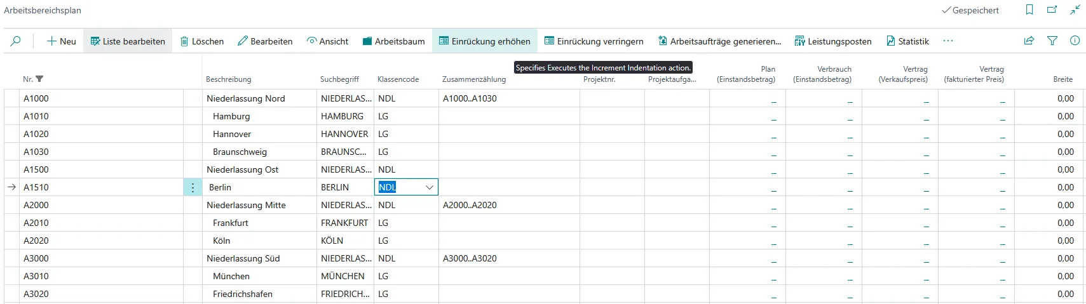The width and height of the screenshot is (1086, 304).
Task: Open row menu dots for Berlin
Action: coord(193,187)
